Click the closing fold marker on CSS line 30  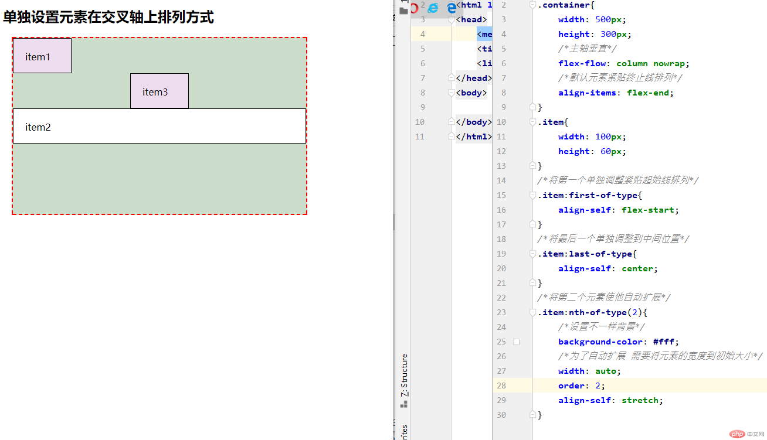[x=532, y=415]
